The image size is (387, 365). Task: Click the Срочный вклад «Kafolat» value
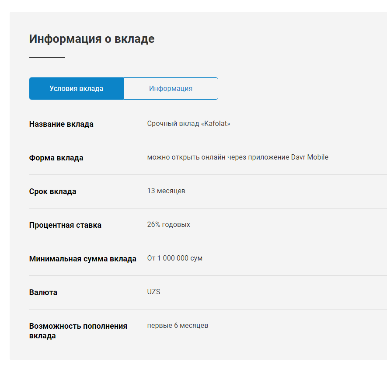tap(188, 124)
